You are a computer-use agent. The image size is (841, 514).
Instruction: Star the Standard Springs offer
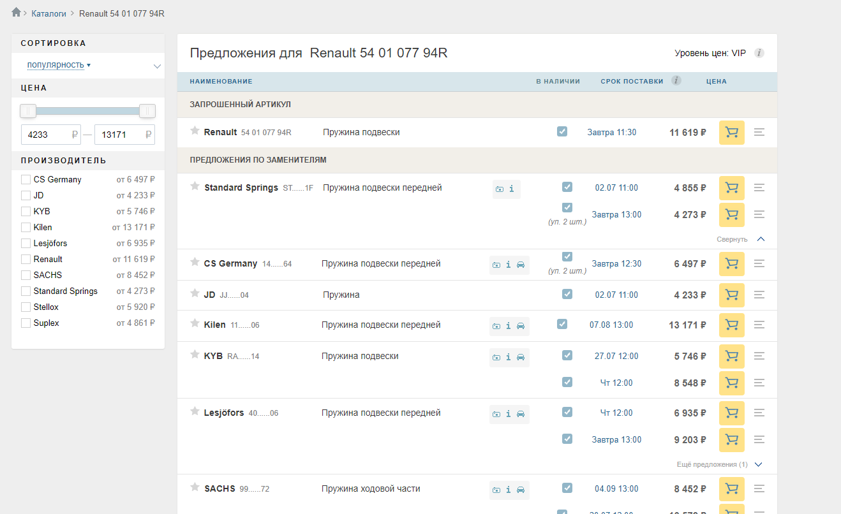(195, 186)
